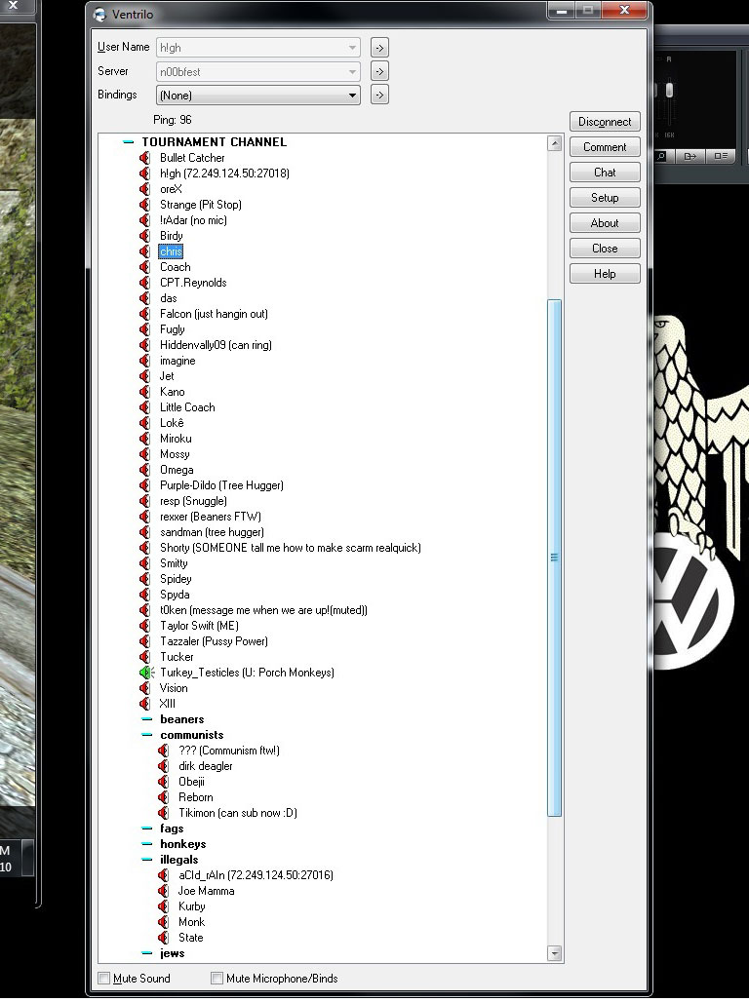The height and width of the screenshot is (1002, 749).
Task: Collapse the communists channel
Action: 147,735
